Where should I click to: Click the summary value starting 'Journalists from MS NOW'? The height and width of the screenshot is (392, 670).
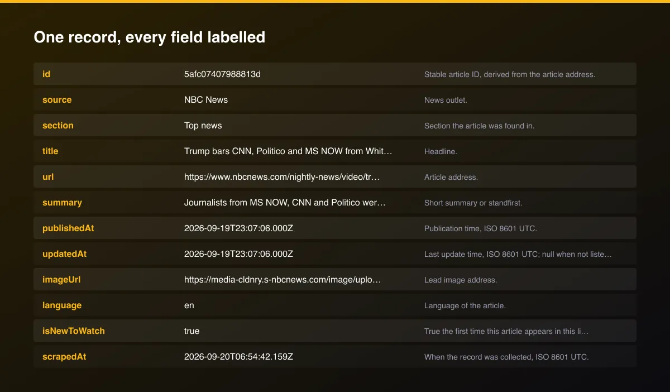[285, 202]
